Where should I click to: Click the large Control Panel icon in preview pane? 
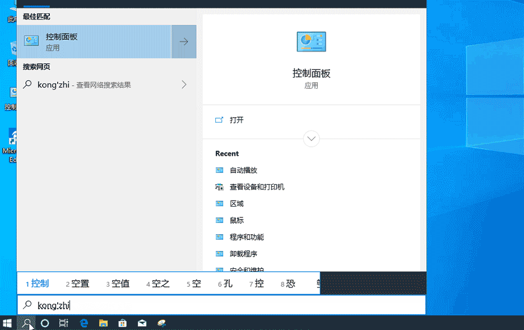310,41
